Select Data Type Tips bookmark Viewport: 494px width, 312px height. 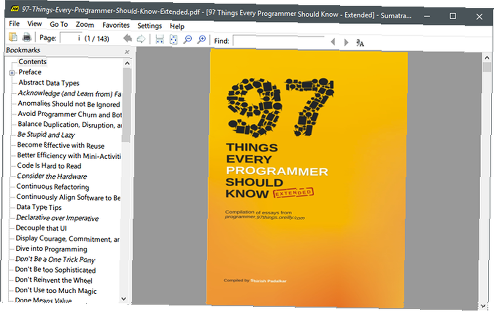click(x=39, y=207)
